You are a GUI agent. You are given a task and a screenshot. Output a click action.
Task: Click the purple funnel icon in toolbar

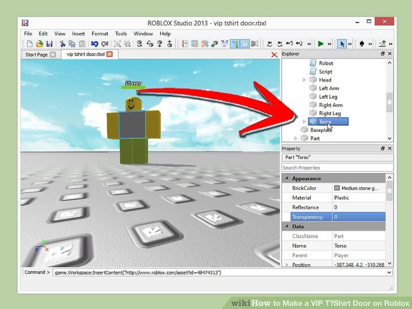coord(225,44)
